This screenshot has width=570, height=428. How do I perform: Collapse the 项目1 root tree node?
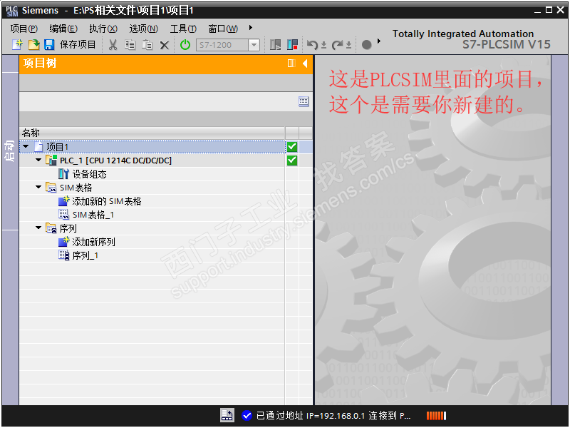pyautogui.click(x=26, y=147)
